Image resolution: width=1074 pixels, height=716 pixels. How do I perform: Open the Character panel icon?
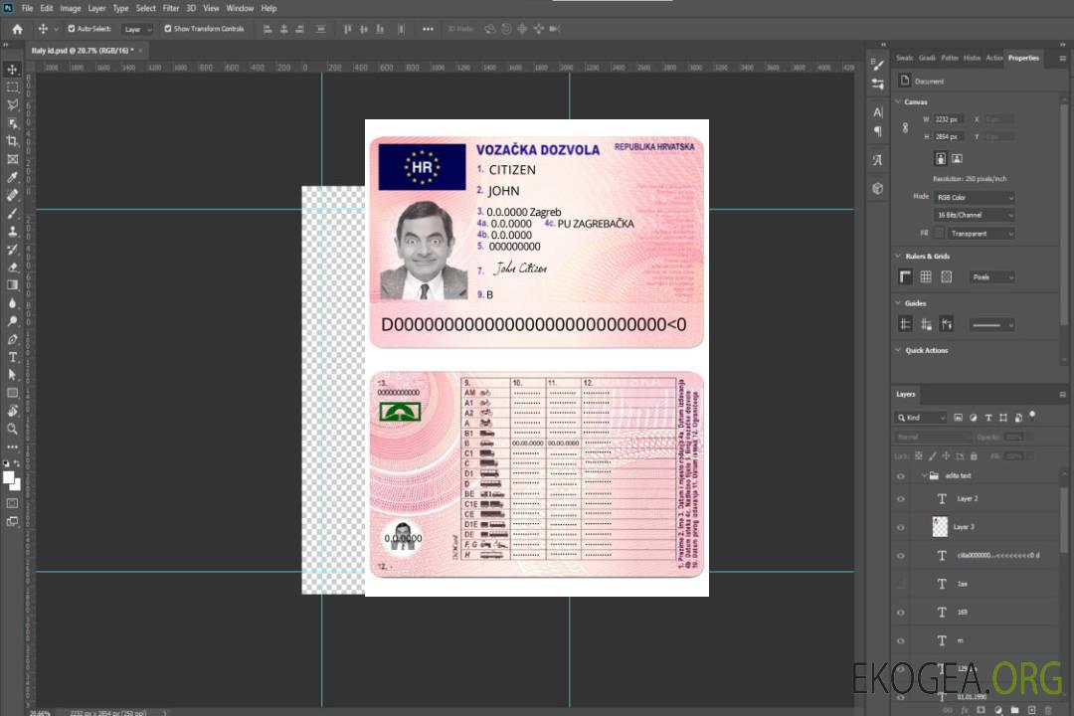pos(878,112)
